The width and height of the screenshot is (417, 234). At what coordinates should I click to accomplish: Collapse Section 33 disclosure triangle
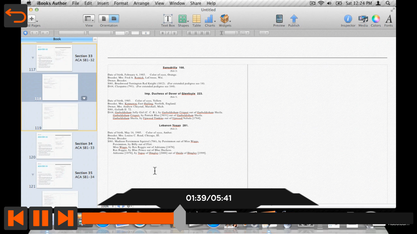coord(33,57)
